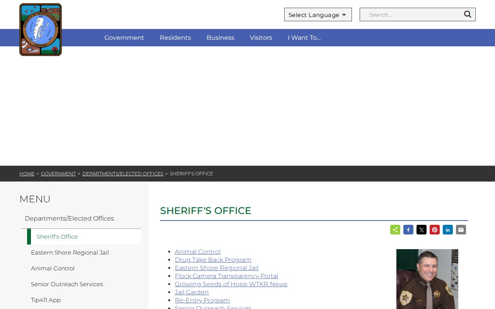The image size is (495, 309).
Task: Share page on Pinterest icon
Action: coord(435,230)
